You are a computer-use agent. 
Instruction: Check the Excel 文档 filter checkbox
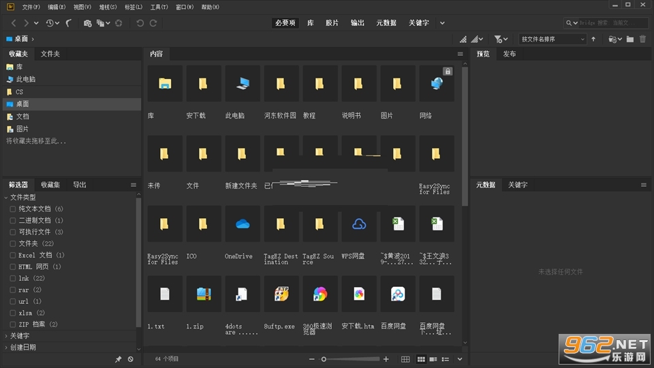(x=12, y=255)
